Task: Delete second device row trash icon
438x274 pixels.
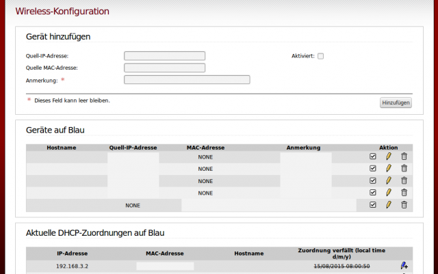Action: pos(404,168)
